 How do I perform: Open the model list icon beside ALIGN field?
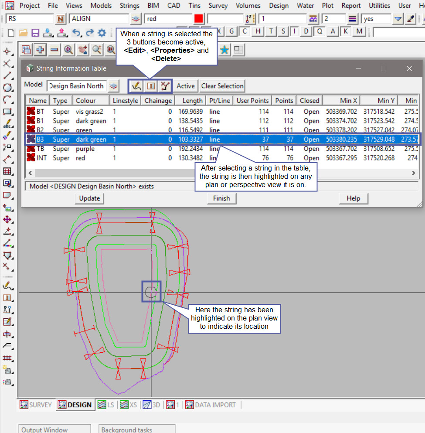coord(136,19)
